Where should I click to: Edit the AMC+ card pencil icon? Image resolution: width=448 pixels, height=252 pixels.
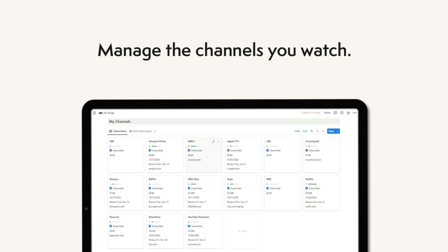214,141
